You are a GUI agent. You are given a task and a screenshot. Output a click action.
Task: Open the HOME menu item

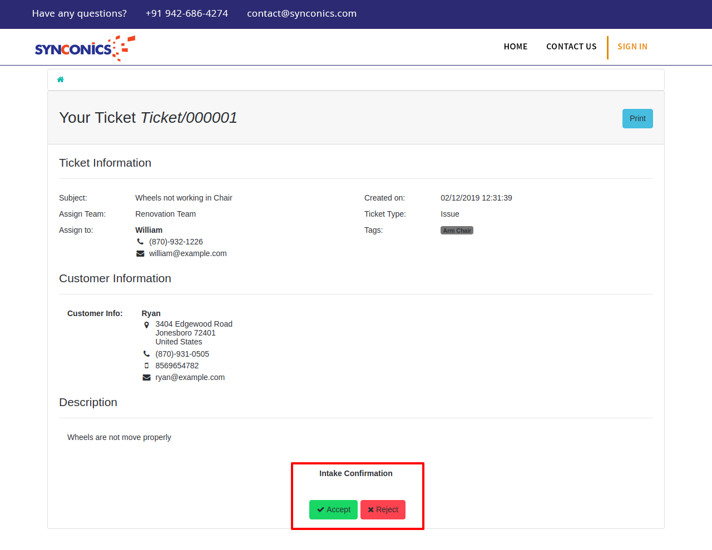click(515, 47)
